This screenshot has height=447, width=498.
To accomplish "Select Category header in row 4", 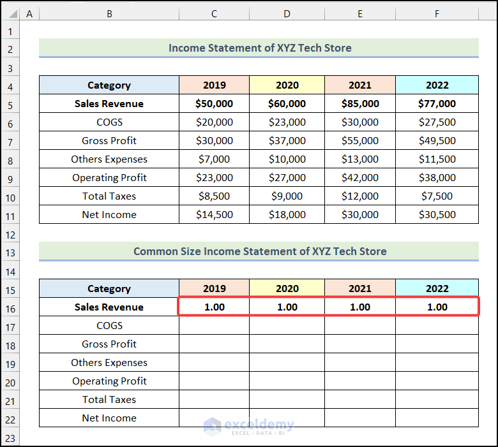I will point(109,85).
